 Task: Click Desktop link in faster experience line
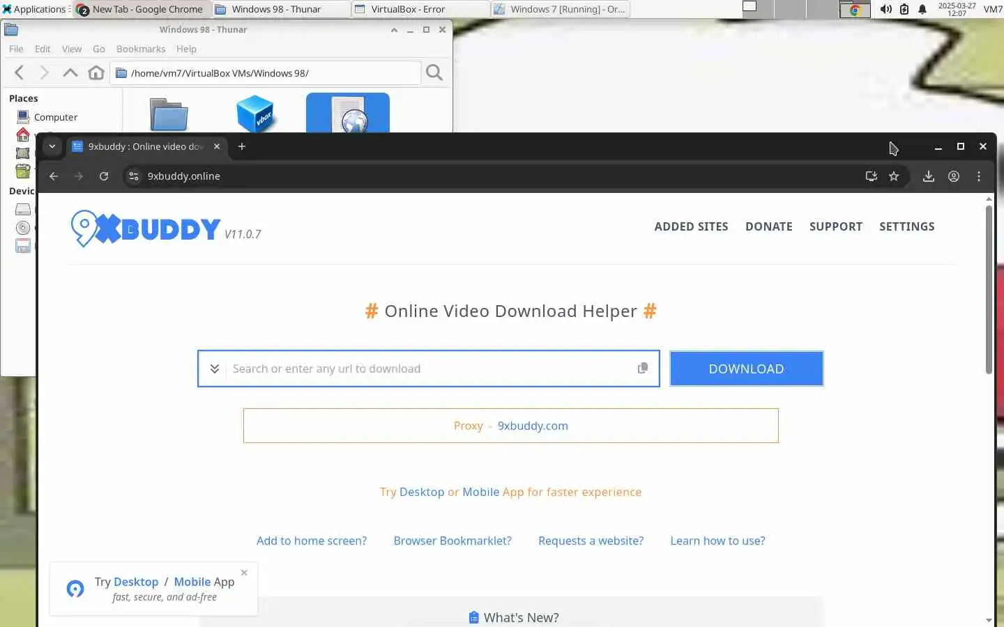(421, 492)
